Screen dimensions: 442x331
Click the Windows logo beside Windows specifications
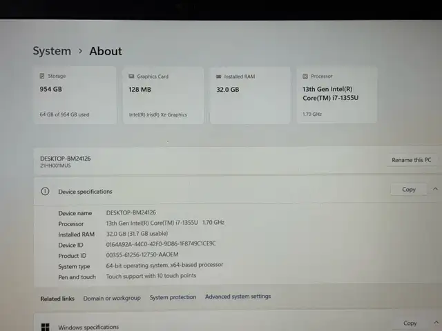45,327
